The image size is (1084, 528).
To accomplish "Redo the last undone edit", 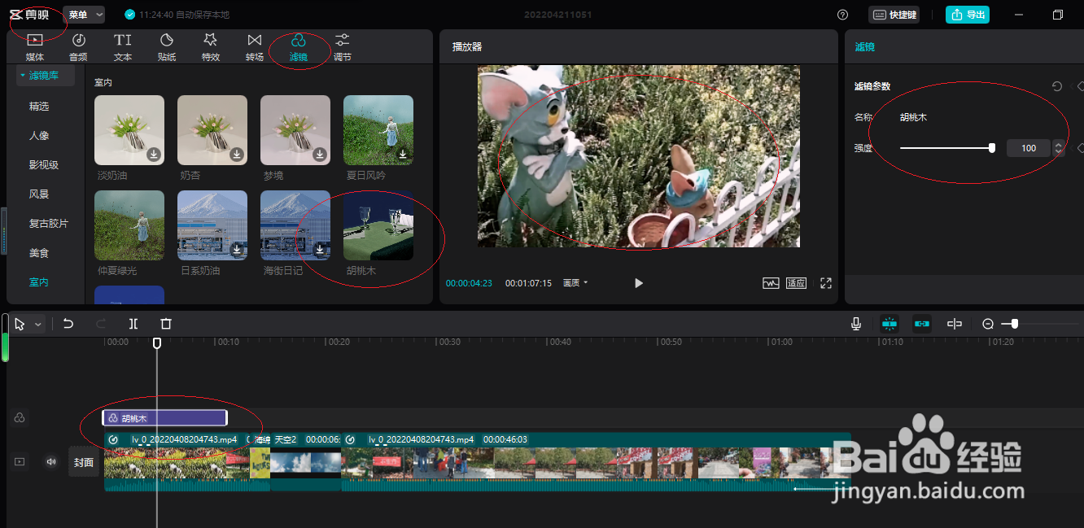I will point(101,324).
